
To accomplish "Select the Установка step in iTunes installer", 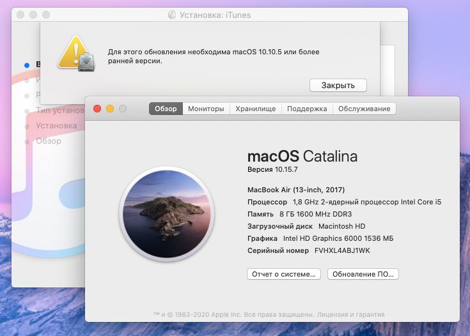I will tap(56, 125).
